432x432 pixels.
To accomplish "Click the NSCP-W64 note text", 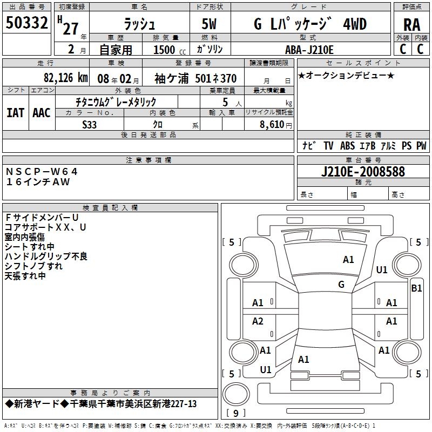I will point(42,172).
